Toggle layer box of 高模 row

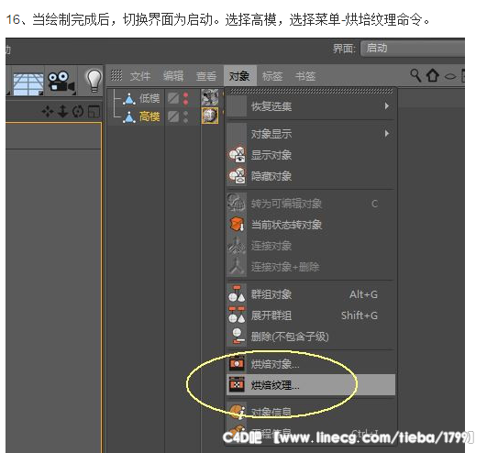[173, 116]
